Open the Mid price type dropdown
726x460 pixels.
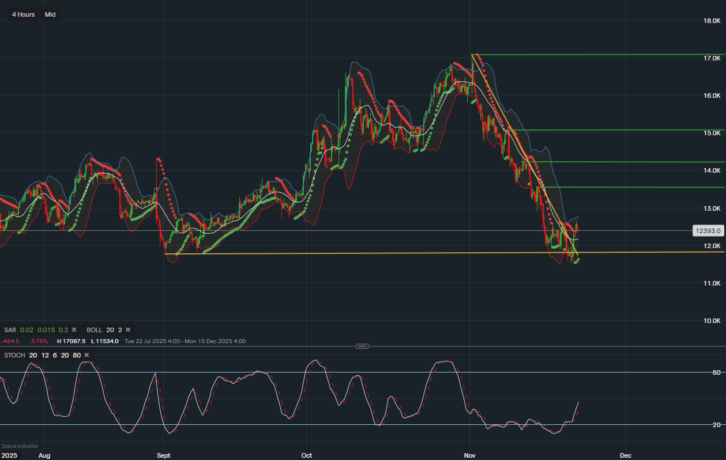50,14
